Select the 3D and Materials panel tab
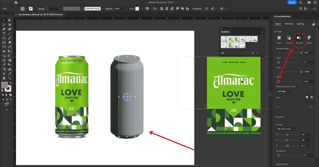This screenshot has height=167, width=319. (x=282, y=16)
